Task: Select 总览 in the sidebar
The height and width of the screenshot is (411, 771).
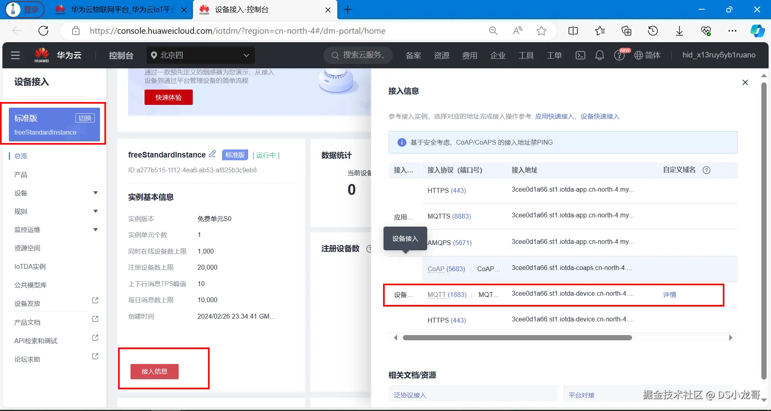Action: point(21,156)
